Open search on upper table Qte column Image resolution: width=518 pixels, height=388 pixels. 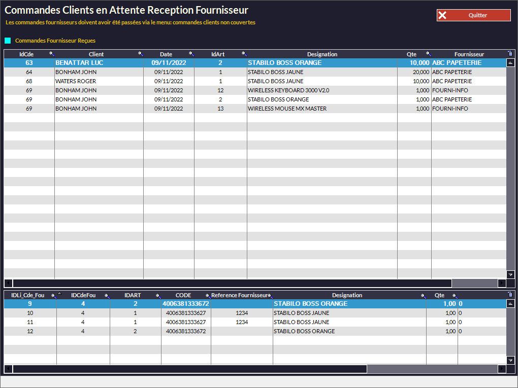coord(428,54)
